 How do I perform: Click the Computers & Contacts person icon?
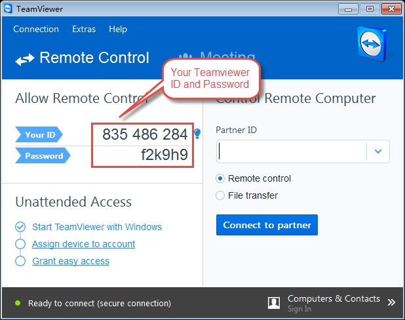click(275, 302)
